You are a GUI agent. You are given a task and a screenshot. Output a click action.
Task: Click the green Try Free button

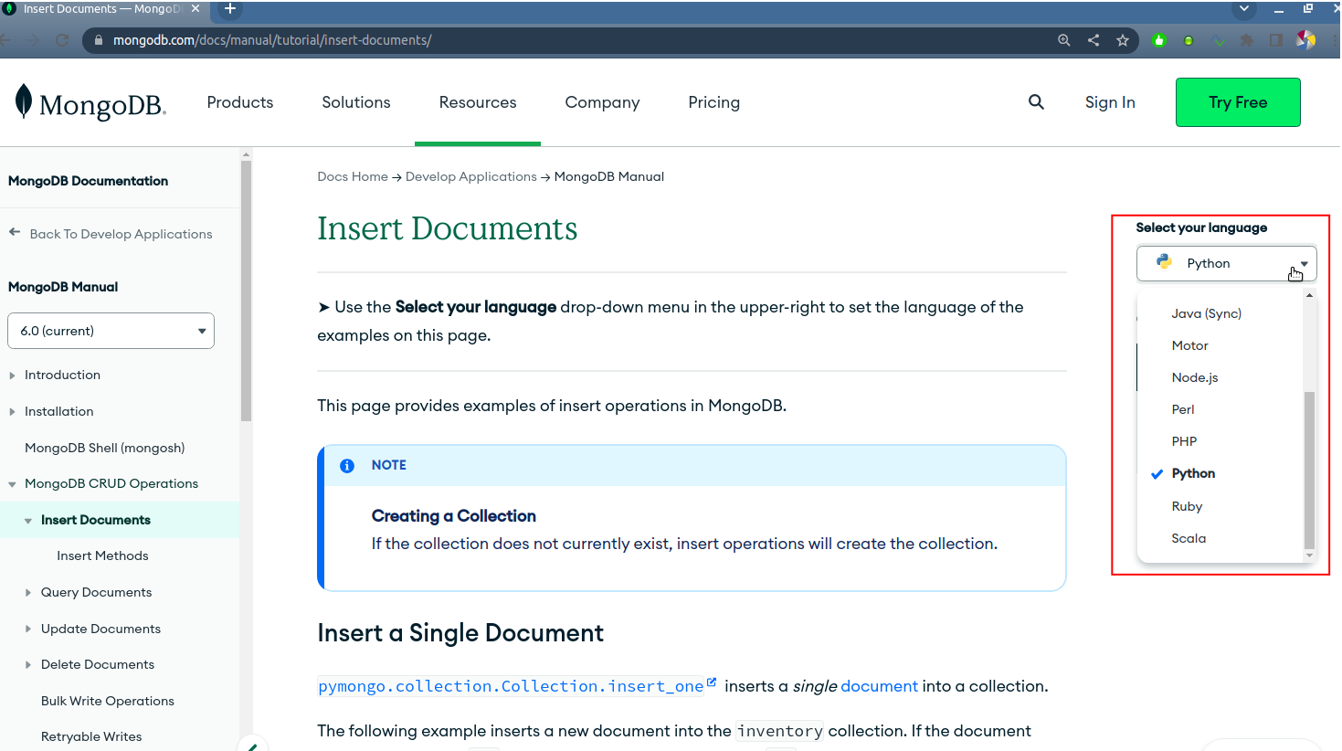pyautogui.click(x=1237, y=102)
